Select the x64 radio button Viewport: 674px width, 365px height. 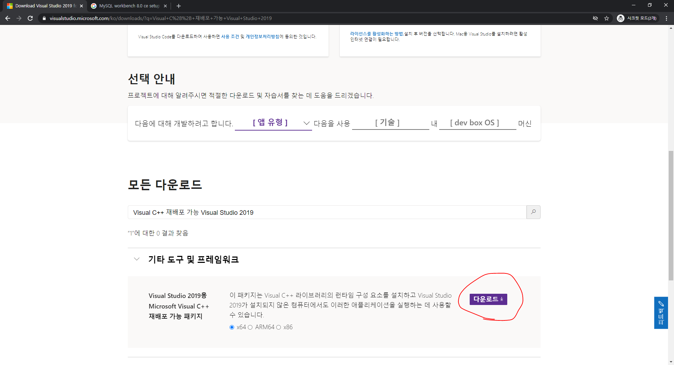pos(232,327)
